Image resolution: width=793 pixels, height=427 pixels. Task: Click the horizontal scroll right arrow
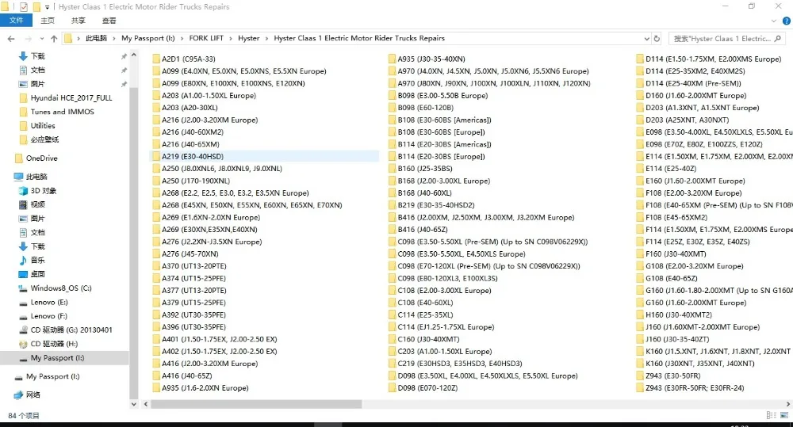(x=787, y=404)
